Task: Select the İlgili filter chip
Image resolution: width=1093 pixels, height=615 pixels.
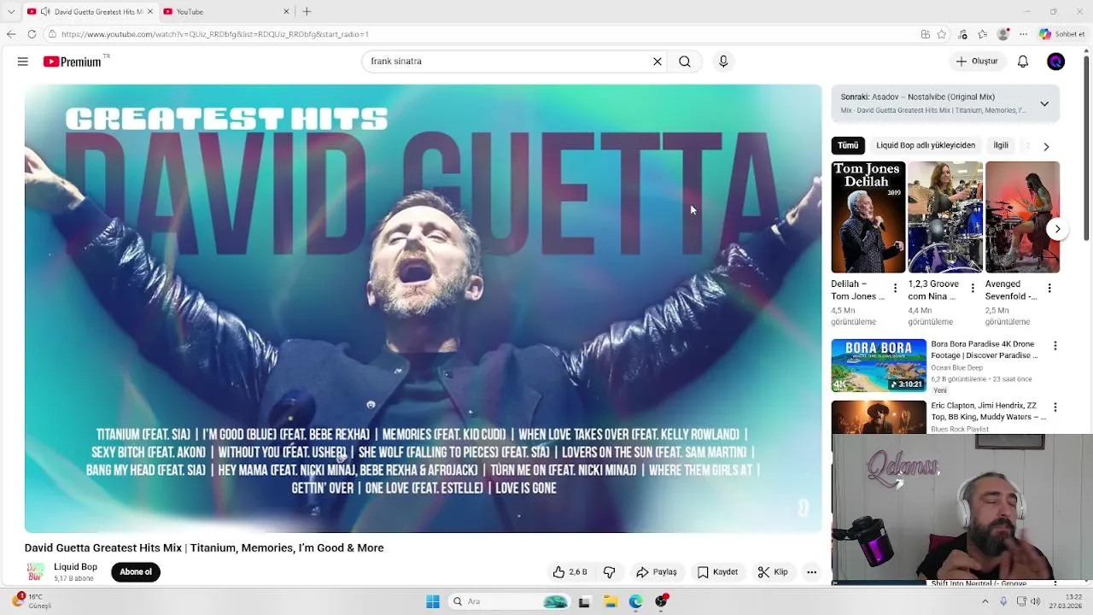Action: [1001, 145]
